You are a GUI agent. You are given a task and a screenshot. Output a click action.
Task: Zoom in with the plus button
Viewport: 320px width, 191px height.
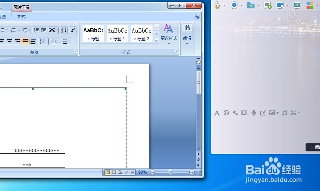point(192,172)
